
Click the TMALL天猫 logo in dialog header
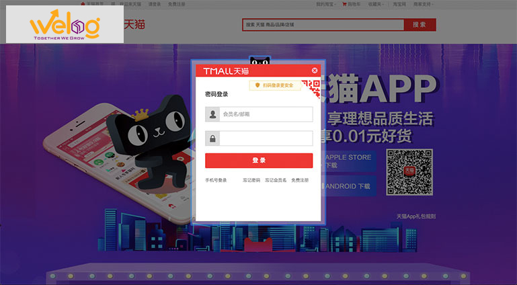[x=226, y=71]
